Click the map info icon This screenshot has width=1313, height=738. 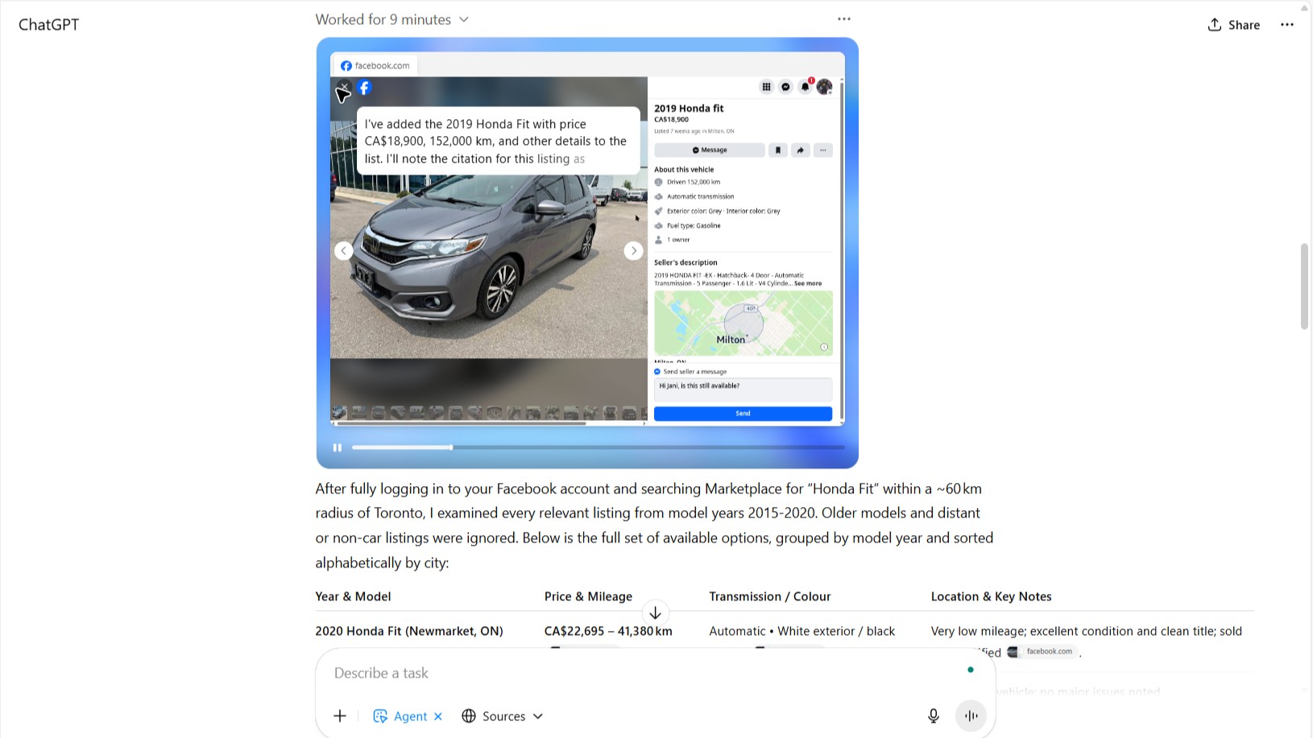click(824, 347)
